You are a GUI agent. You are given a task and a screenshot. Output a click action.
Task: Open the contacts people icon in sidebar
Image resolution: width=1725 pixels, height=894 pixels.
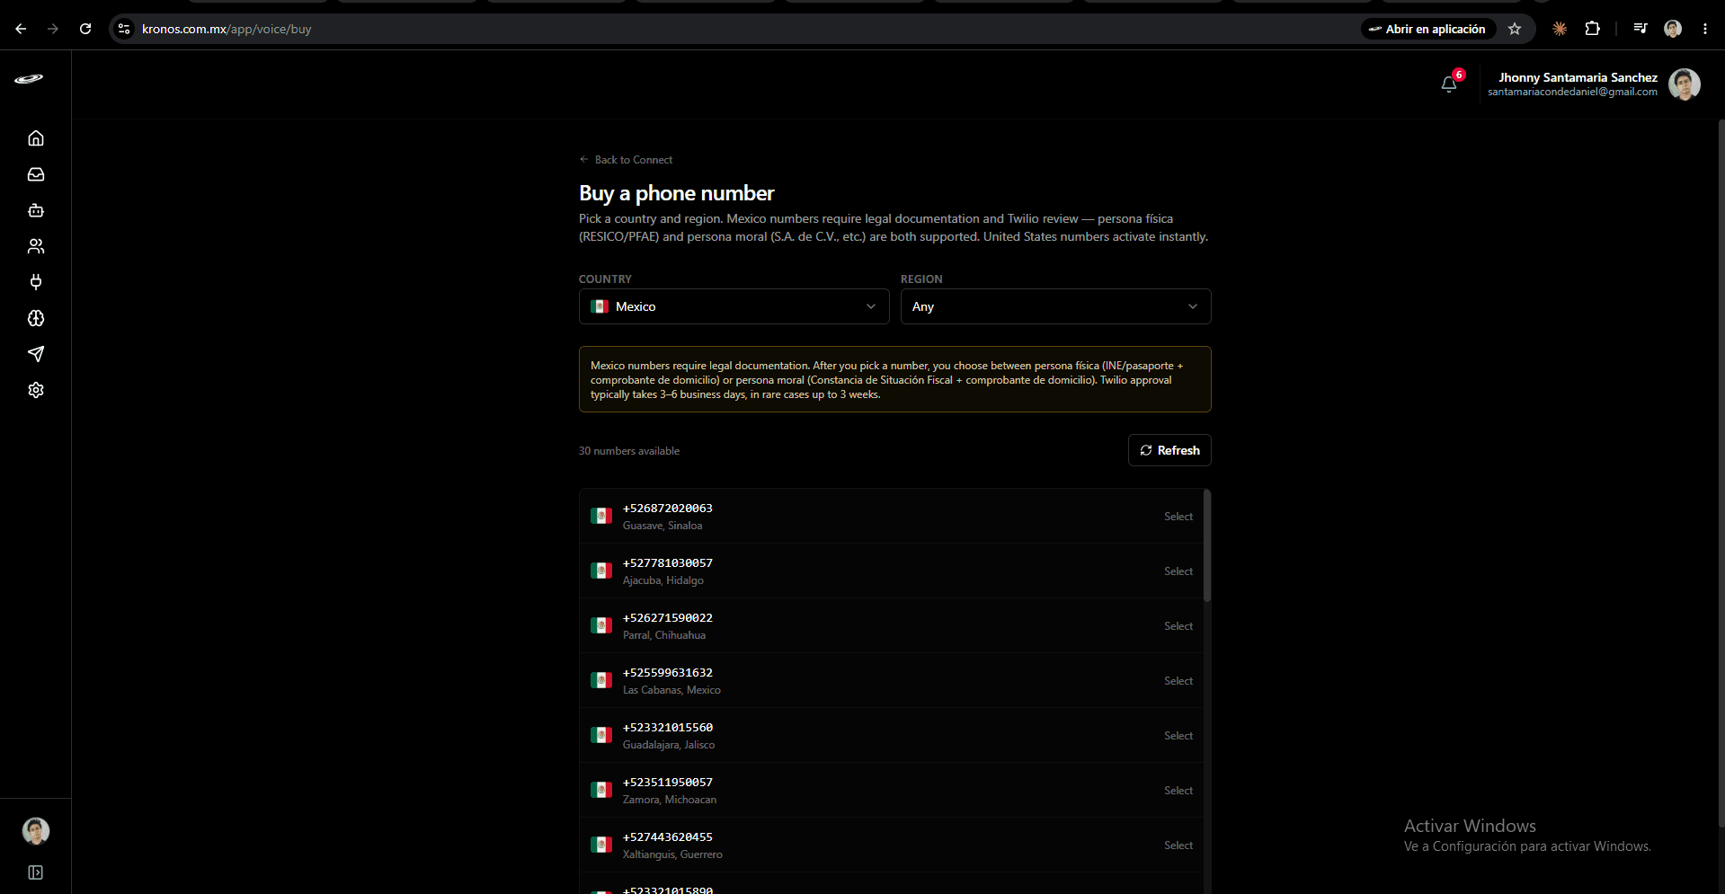[x=36, y=246]
